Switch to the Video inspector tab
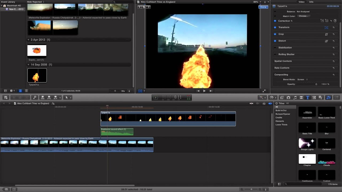This screenshot has height=192, width=342. (x=301, y=2)
